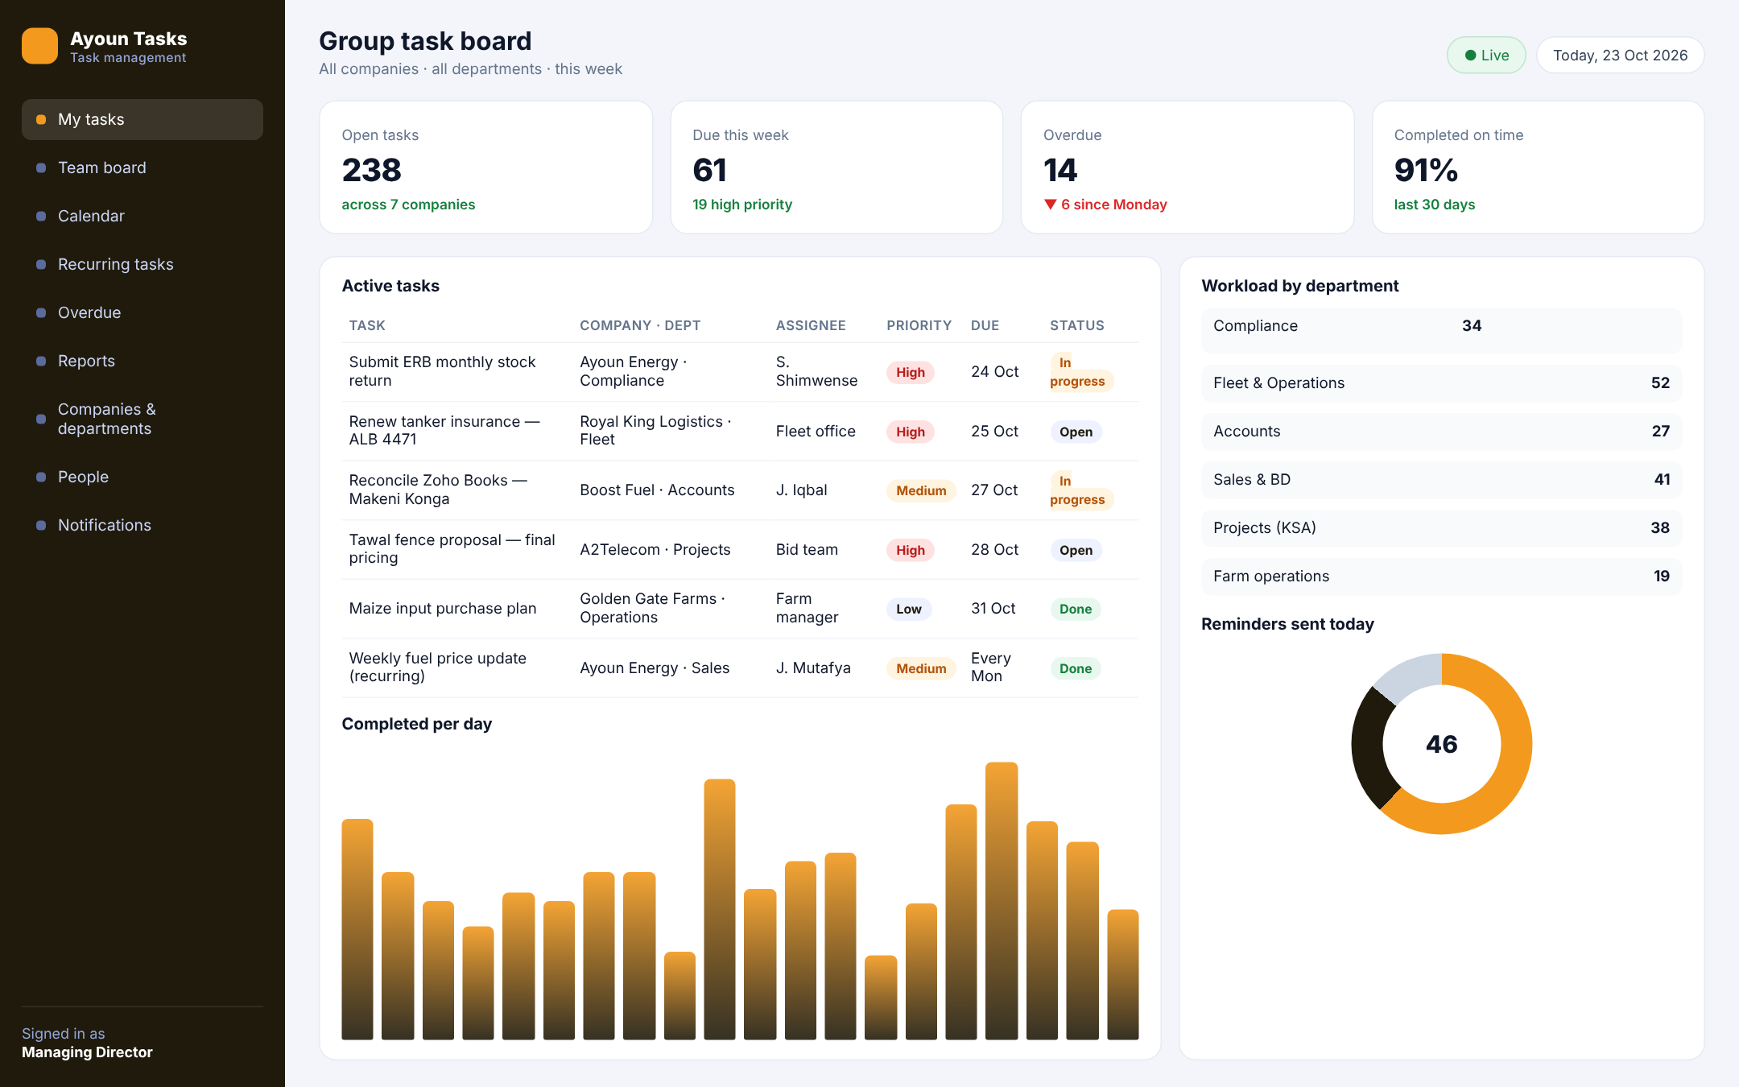Screen dimensions: 1739x1087
Task: Click red down-triangle in Overdue card
Action: (1050, 205)
